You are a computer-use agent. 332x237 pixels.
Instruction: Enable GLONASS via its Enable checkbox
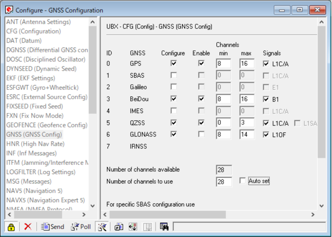201,134
